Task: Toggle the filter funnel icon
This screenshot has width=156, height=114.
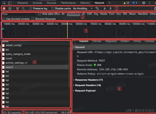Action: click(18, 9)
